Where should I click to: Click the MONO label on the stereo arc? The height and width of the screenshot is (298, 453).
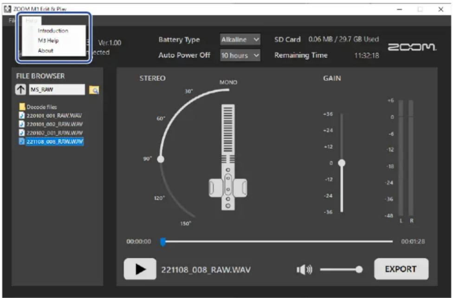point(228,82)
